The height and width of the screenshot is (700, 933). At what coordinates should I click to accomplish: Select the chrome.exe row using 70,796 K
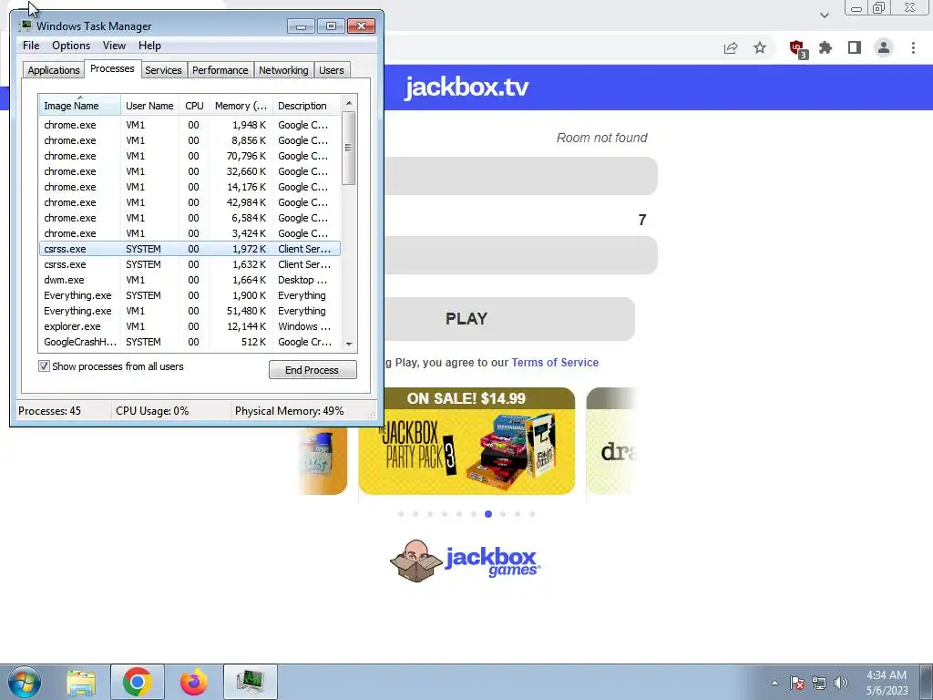coord(190,156)
